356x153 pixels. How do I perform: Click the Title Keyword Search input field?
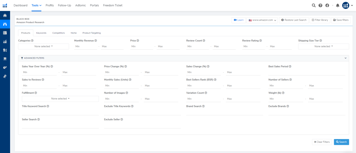[x=60, y=112]
